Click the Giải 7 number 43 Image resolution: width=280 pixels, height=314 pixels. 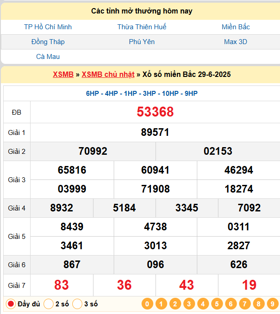(187, 285)
